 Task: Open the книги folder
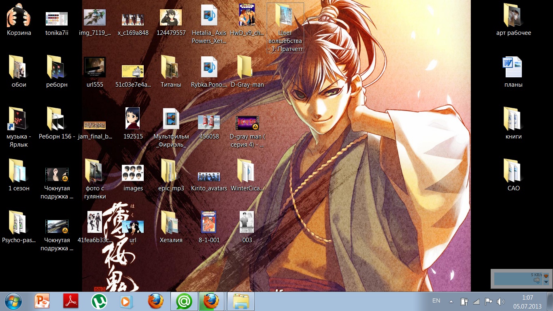click(x=513, y=124)
